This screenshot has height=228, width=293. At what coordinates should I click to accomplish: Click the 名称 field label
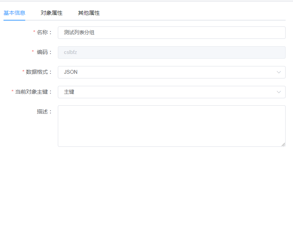click(44, 33)
